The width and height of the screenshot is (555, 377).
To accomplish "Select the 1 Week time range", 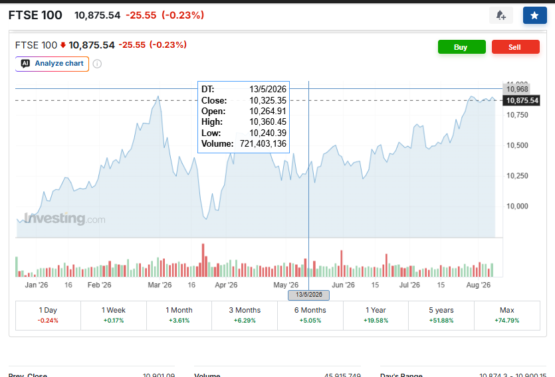I will 114,315.
